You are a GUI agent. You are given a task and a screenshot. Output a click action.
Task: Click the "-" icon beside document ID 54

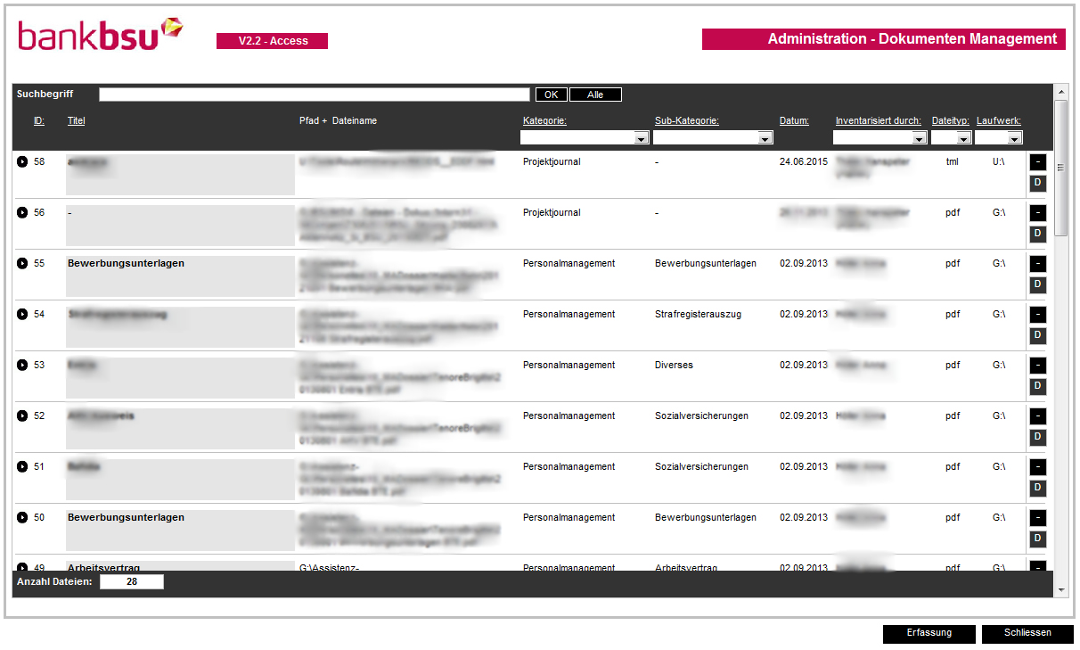point(1036,314)
